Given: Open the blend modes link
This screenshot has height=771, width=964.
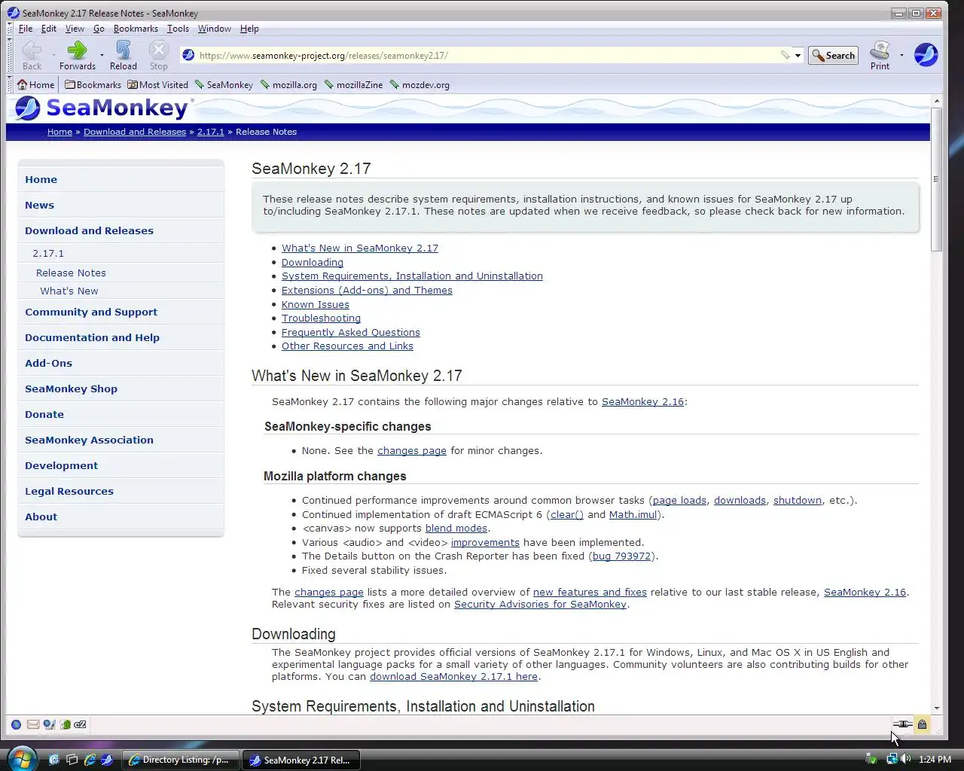Looking at the screenshot, I should click(x=456, y=528).
